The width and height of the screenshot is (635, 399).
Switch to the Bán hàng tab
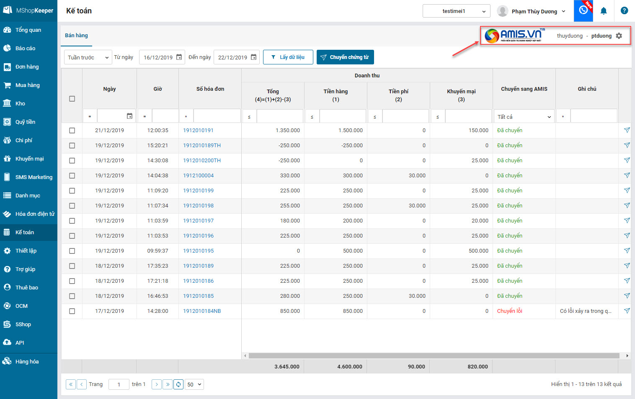pos(76,36)
